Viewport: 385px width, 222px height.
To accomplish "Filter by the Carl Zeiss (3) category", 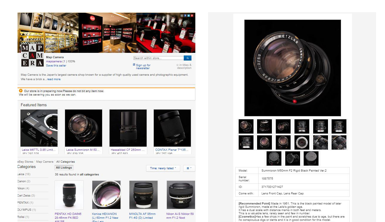I will click(x=26, y=196).
